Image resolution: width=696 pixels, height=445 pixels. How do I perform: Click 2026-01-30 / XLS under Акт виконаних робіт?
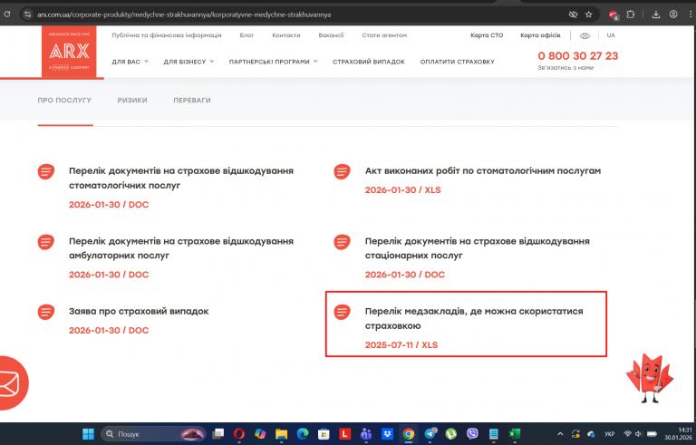(403, 190)
